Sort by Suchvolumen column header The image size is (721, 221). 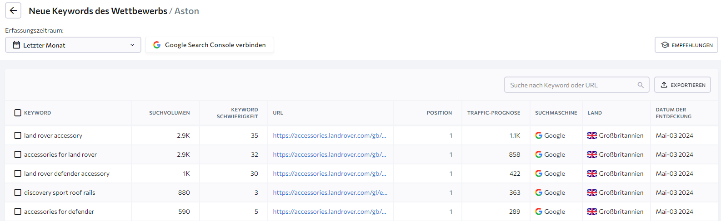[x=170, y=113]
